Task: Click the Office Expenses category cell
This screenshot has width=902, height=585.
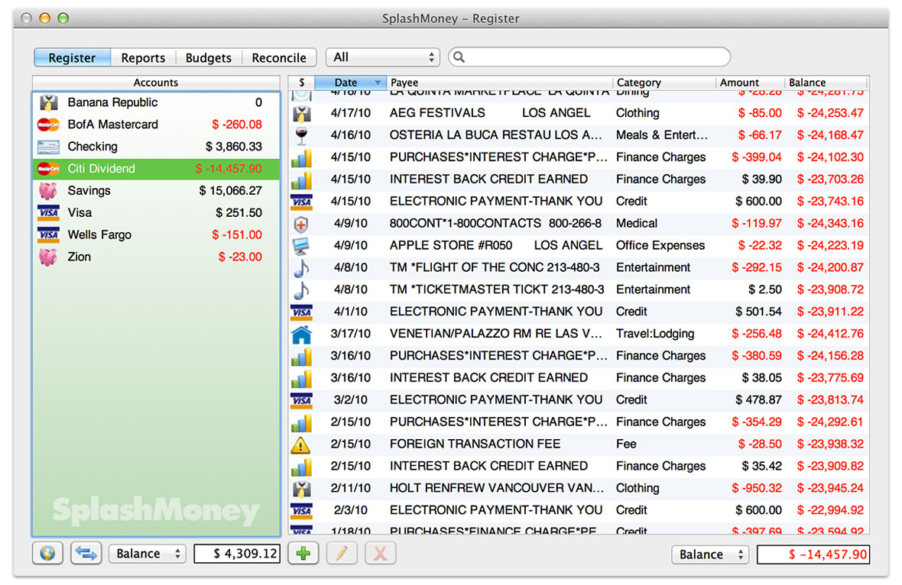Action: click(660, 246)
